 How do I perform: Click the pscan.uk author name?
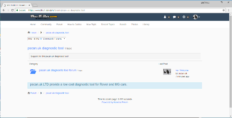point(183,73)
